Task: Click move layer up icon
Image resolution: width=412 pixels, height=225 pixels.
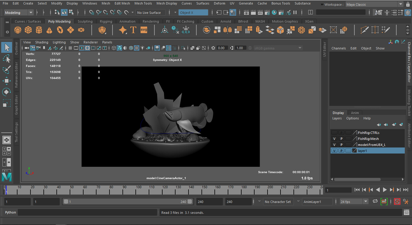Action: (x=379, y=125)
